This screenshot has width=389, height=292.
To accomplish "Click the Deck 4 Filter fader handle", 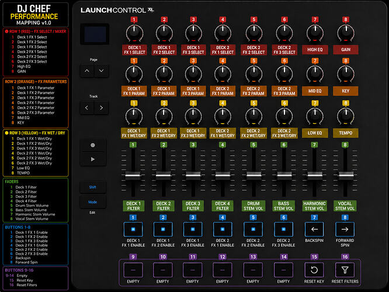I will [223, 175].
